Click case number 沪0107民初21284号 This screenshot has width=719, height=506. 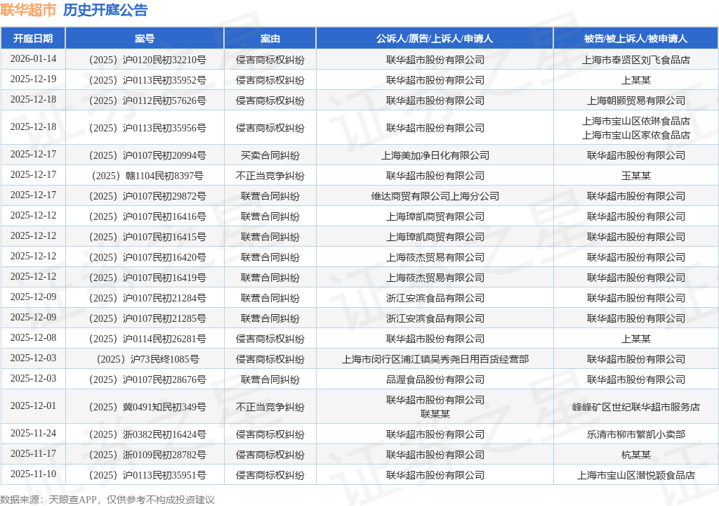[147, 298]
